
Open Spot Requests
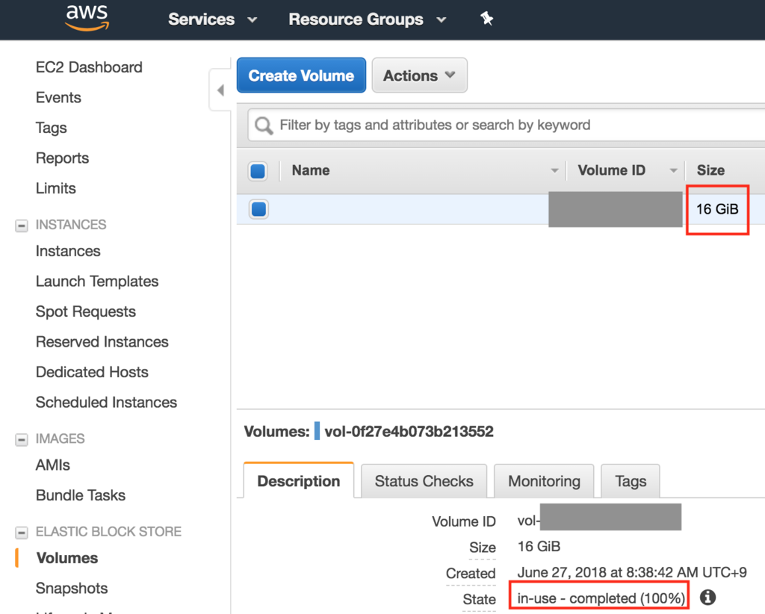point(86,311)
